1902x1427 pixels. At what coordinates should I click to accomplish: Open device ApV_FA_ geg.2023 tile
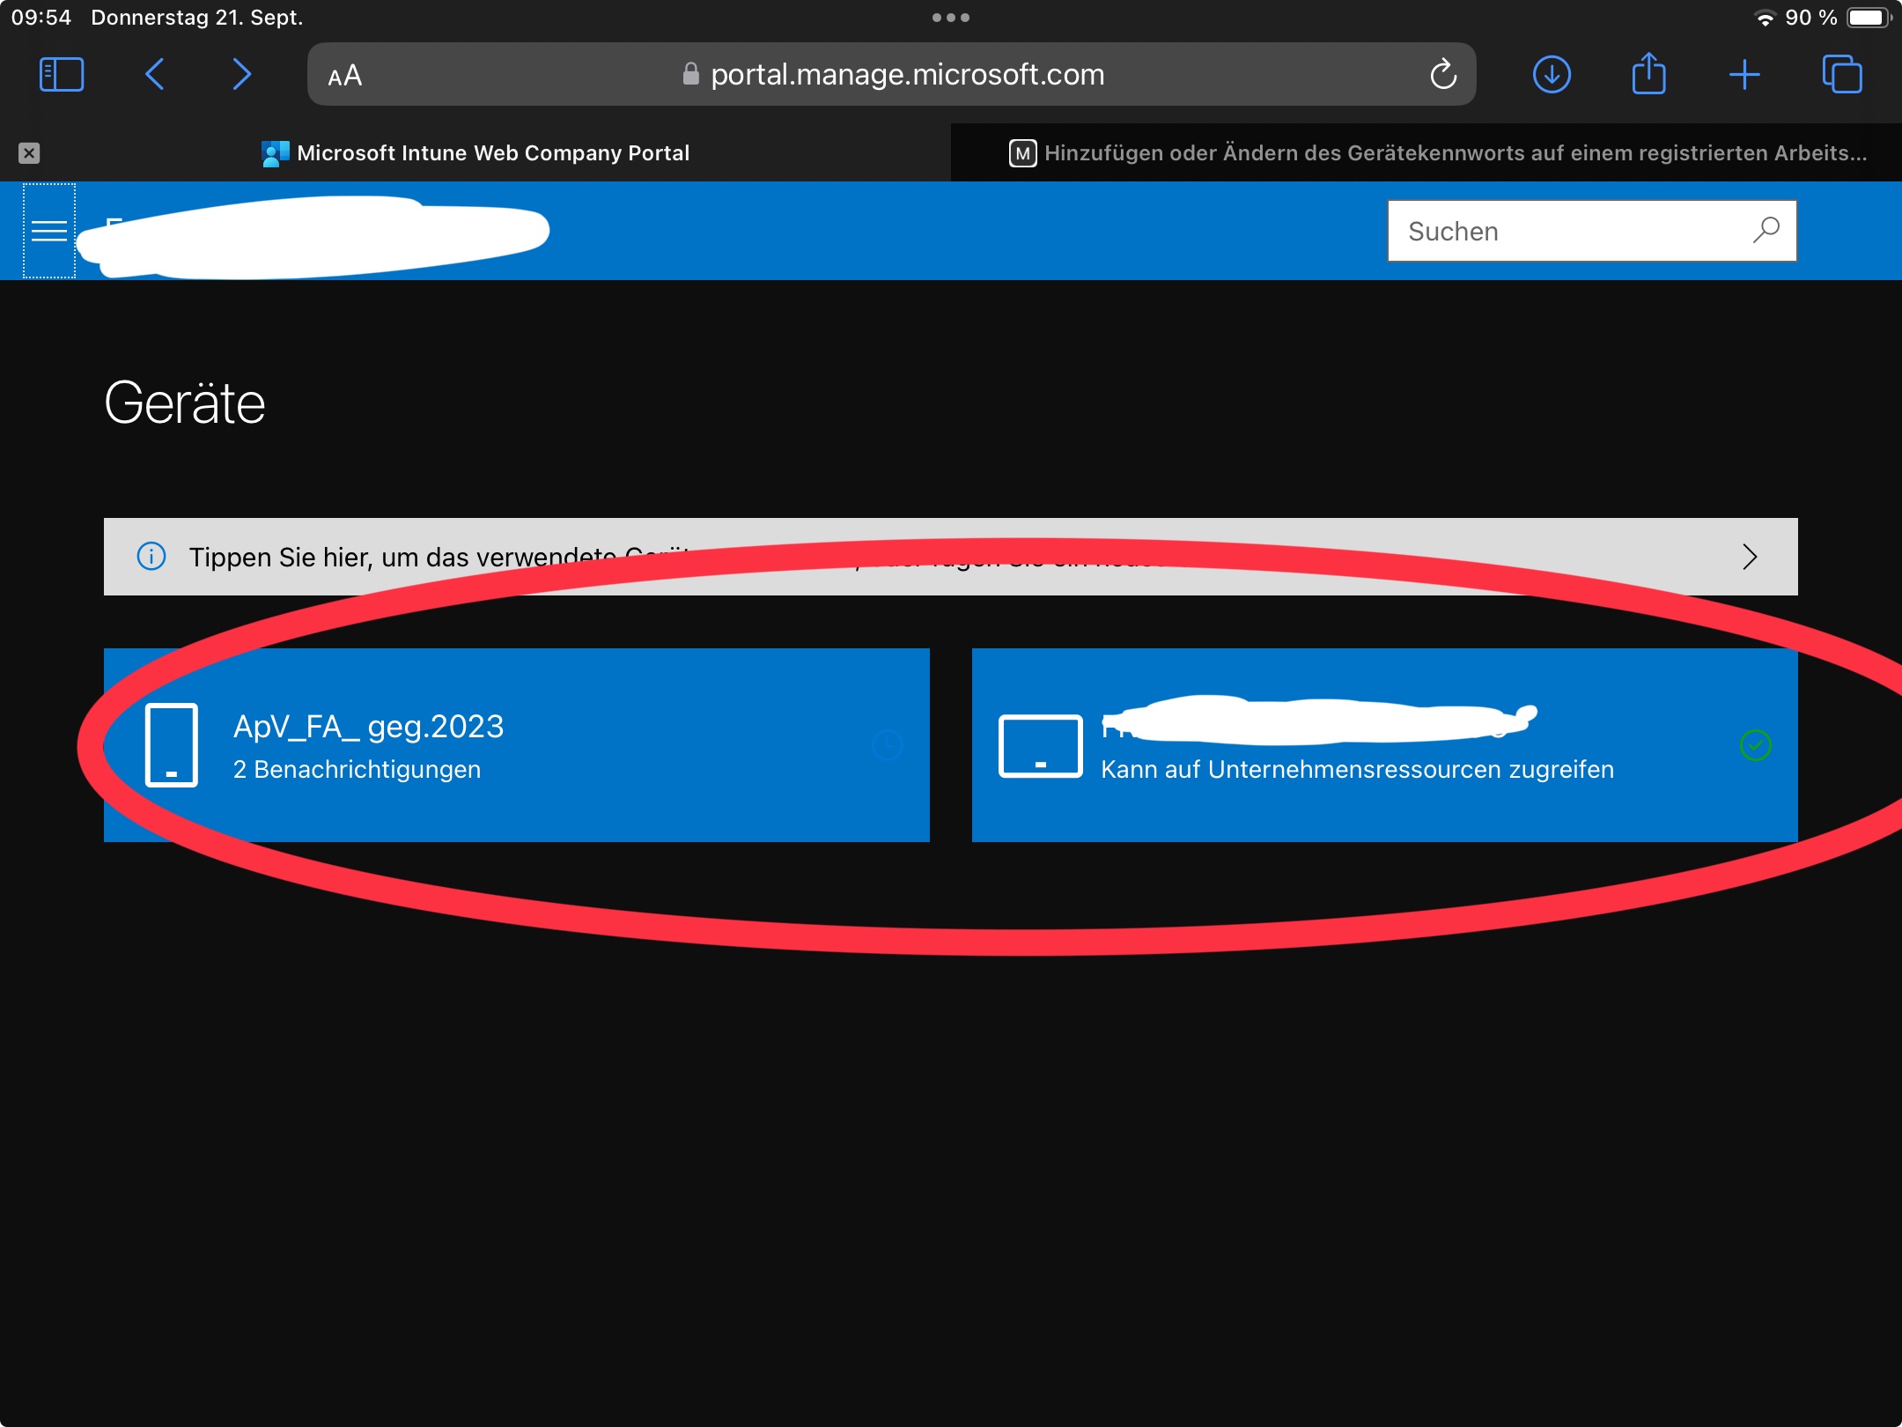click(516, 745)
